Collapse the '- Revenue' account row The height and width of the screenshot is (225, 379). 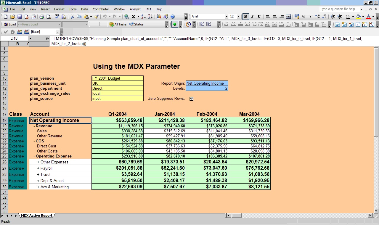click(43, 126)
